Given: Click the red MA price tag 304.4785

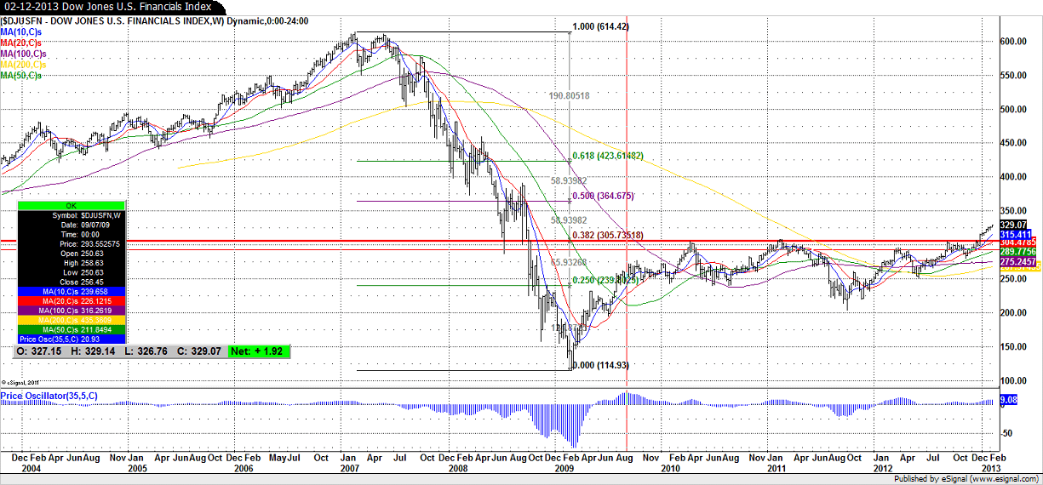Looking at the screenshot, I should point(1017,242).
